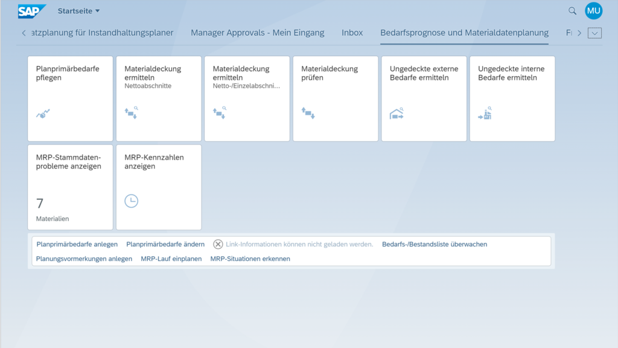Open the Planprimärbedarfe pflegen tile
The image size is (618, 348).
pyautogui.click(x=70, y=98)
